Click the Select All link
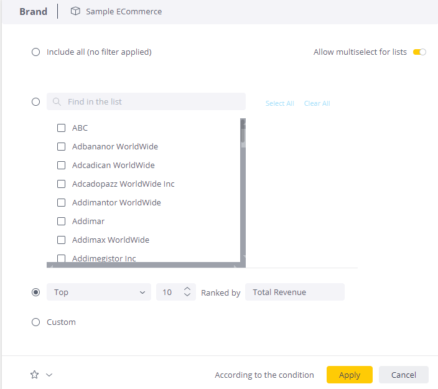The height and width of the screenshot is (389, 438). (279, 103)
